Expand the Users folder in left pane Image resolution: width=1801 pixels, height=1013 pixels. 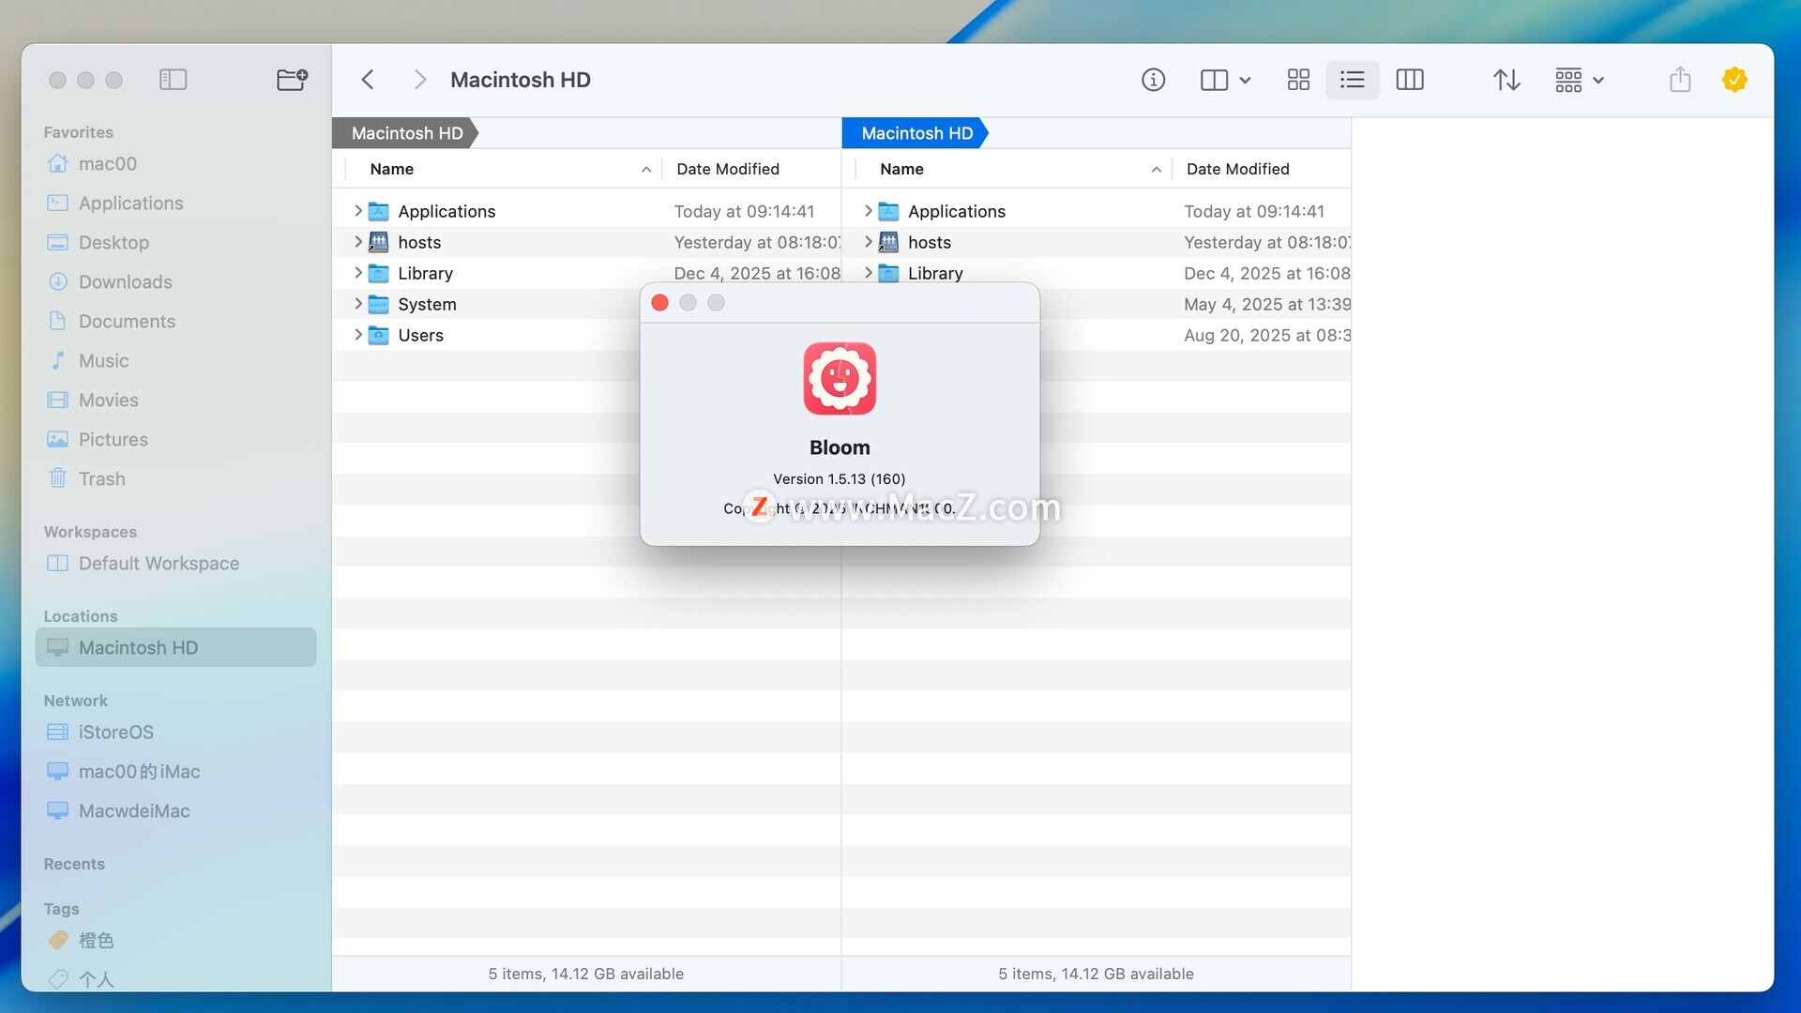coord(357,335)
